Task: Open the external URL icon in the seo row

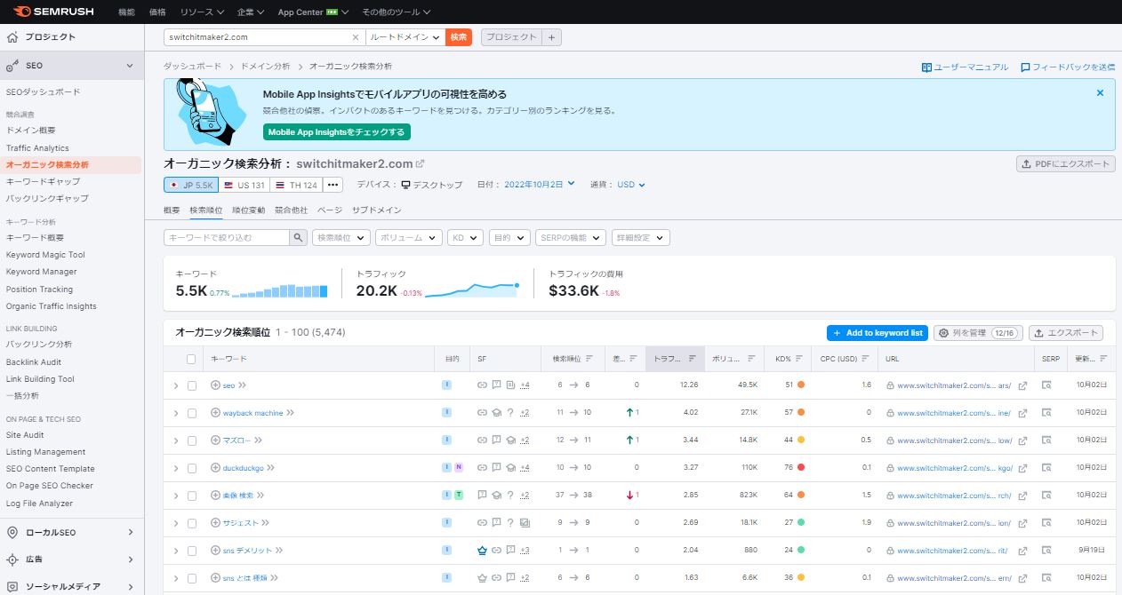Action: pyautogui.click(x=1022, y=385)
